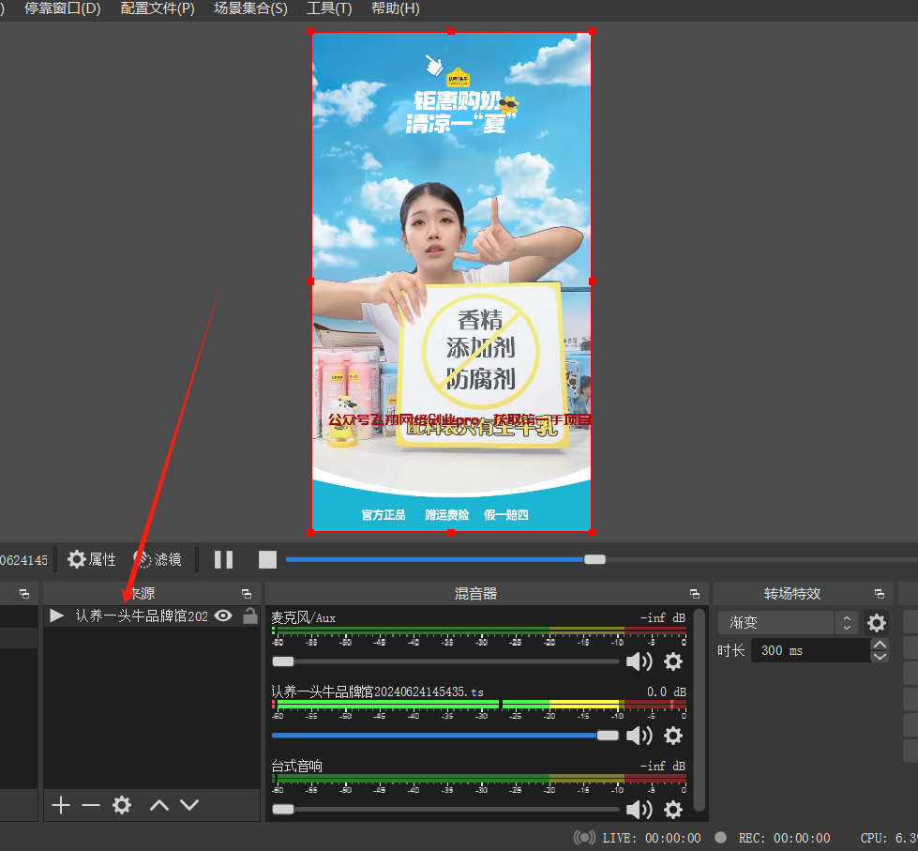Screen dimensions: 918x851
Task: Open the 场景集合(S) menu
Action: click(x=250, y=8)
